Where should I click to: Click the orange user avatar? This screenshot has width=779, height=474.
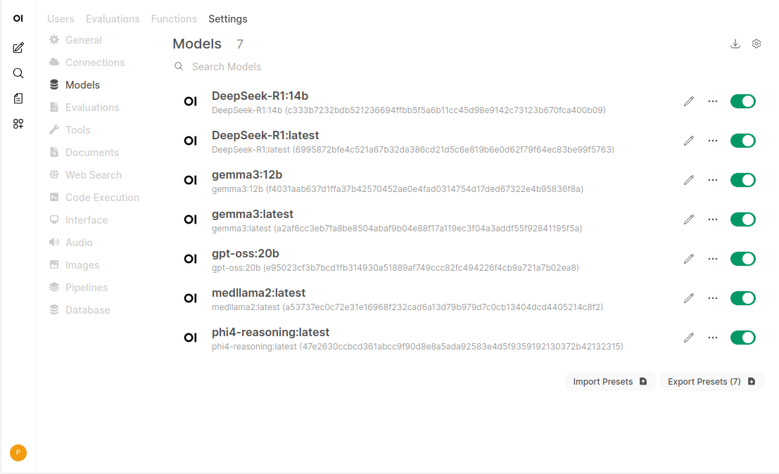18,453
